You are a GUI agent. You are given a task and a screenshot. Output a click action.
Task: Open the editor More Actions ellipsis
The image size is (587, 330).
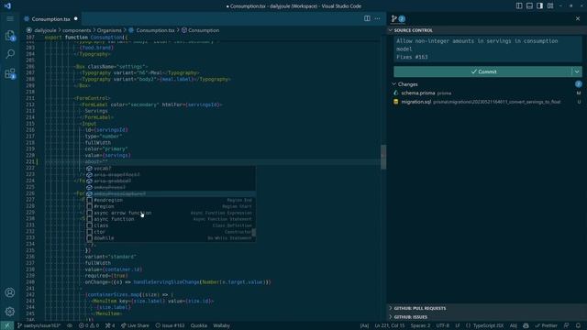(377, 18)
